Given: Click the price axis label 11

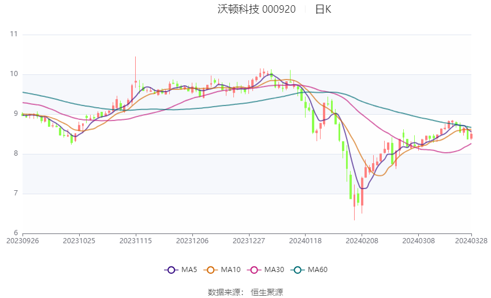Looking at the screenshot, I should [14, 34].
